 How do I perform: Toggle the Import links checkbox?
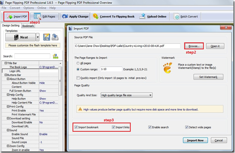113,127
